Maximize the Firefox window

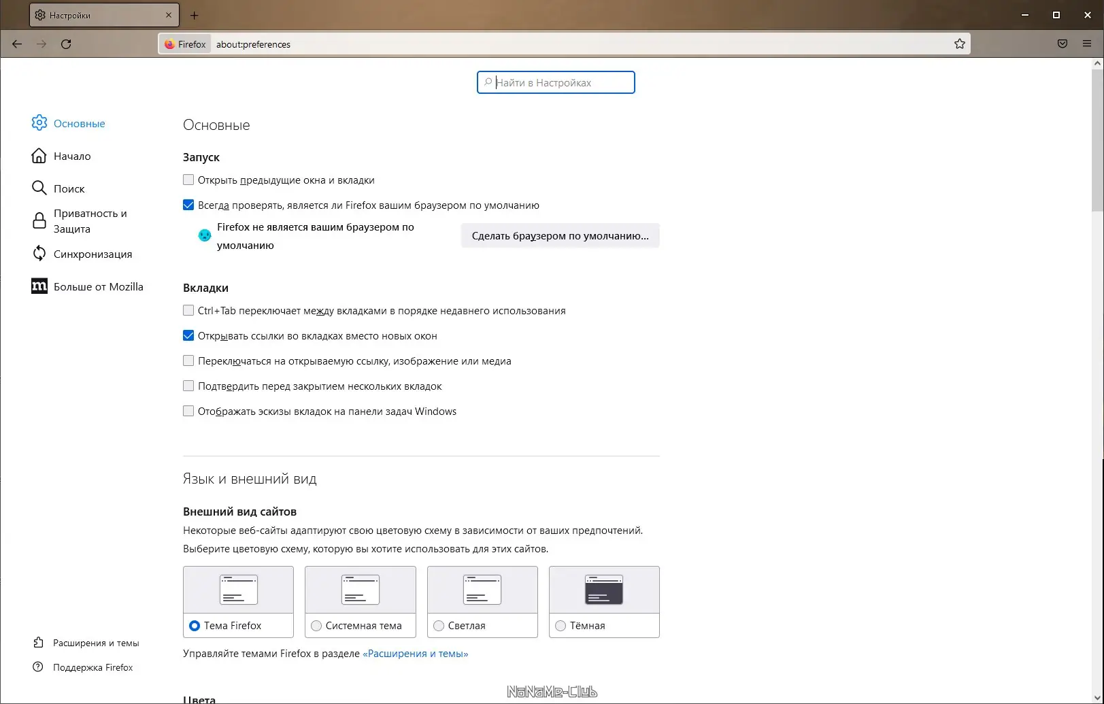click(x=1056, y=15)
